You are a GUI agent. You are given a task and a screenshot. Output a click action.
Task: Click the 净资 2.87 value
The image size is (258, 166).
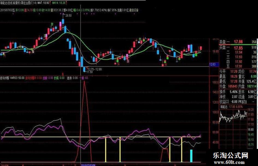pyautogui.click(x=235, y=97)
